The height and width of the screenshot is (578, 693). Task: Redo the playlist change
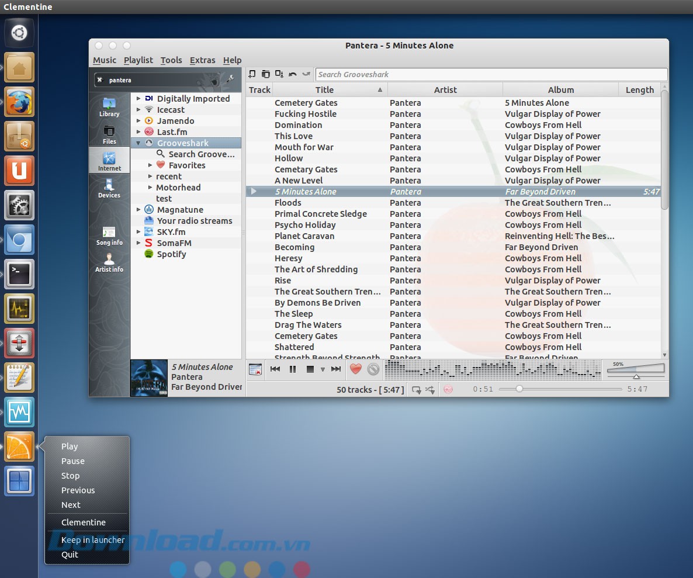pyautogui.click(x=306, y=74)
